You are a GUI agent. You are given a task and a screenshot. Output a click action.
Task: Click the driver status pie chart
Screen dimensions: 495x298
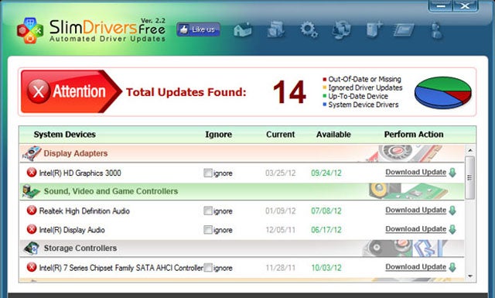coord(443,93)
